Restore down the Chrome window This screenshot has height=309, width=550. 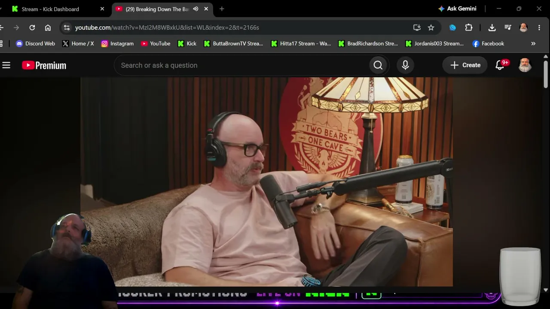519,9
